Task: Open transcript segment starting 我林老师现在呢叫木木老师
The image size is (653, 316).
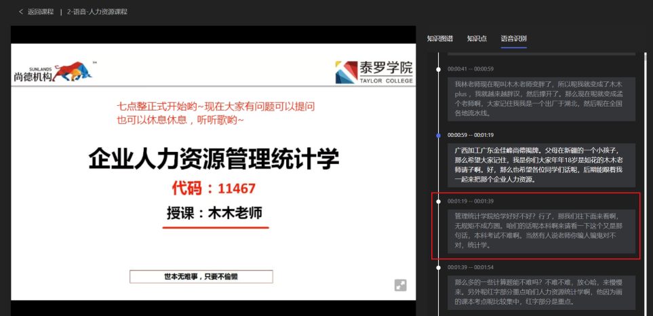Action: 541,99
